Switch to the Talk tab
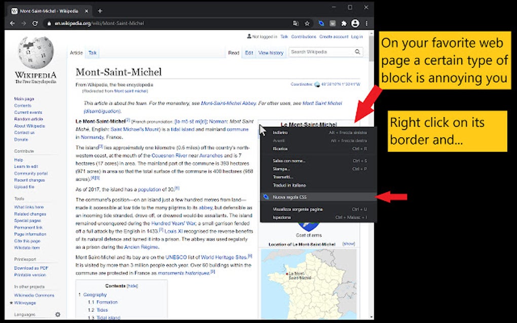This screenshot has height=323, width=517. pyautogui.click(x=92, y=53)
